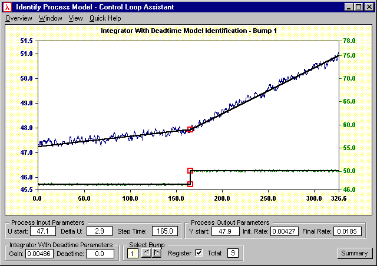The width and height of the screenshot is (377, 266).
Task: Click the lambda application icon in title bar
Action: [8, 7]
